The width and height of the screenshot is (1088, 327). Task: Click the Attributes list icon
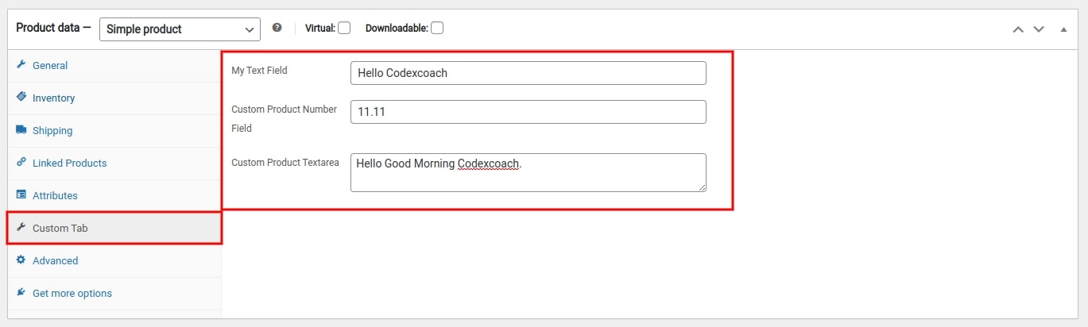tap(21, 194)
